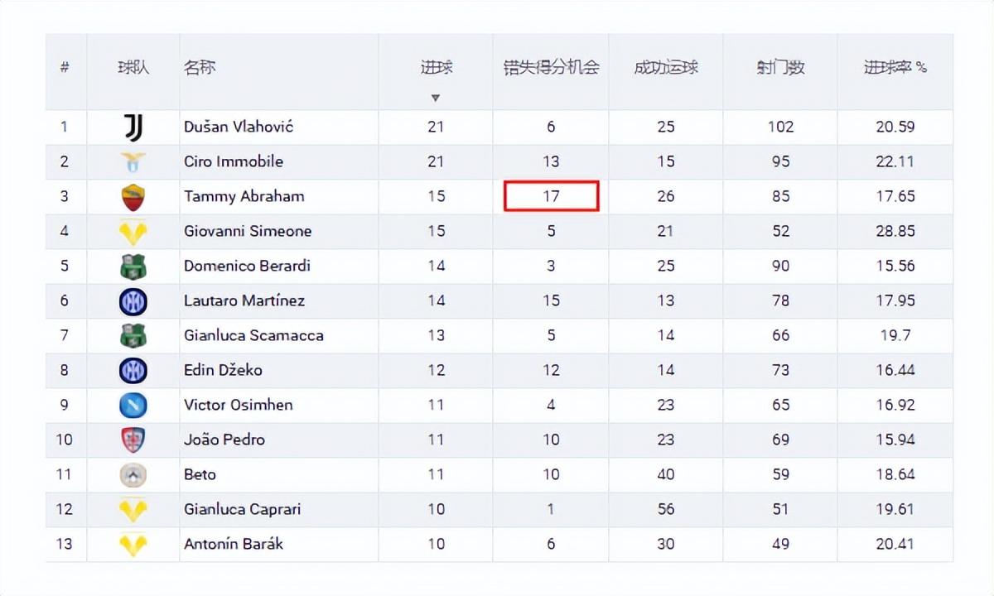Sort the table by 进球率 % column
Screen dimensions: 994x596
[895, 68]
